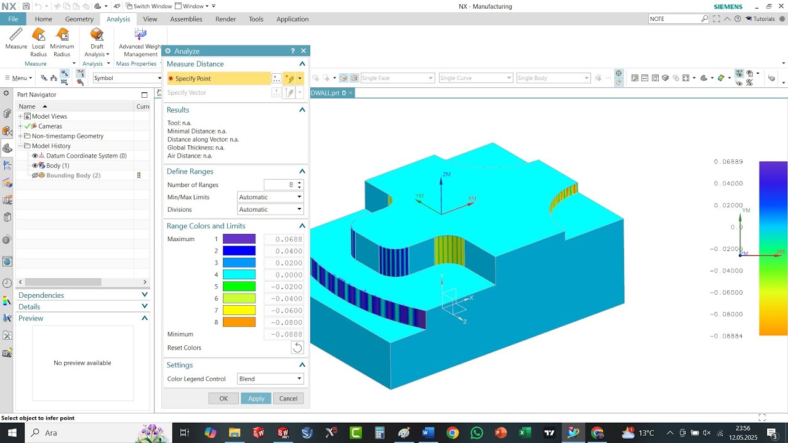This screenshot has width=788, height=443.
Task: Collapse the Model History node
Action: coord(20,146)
